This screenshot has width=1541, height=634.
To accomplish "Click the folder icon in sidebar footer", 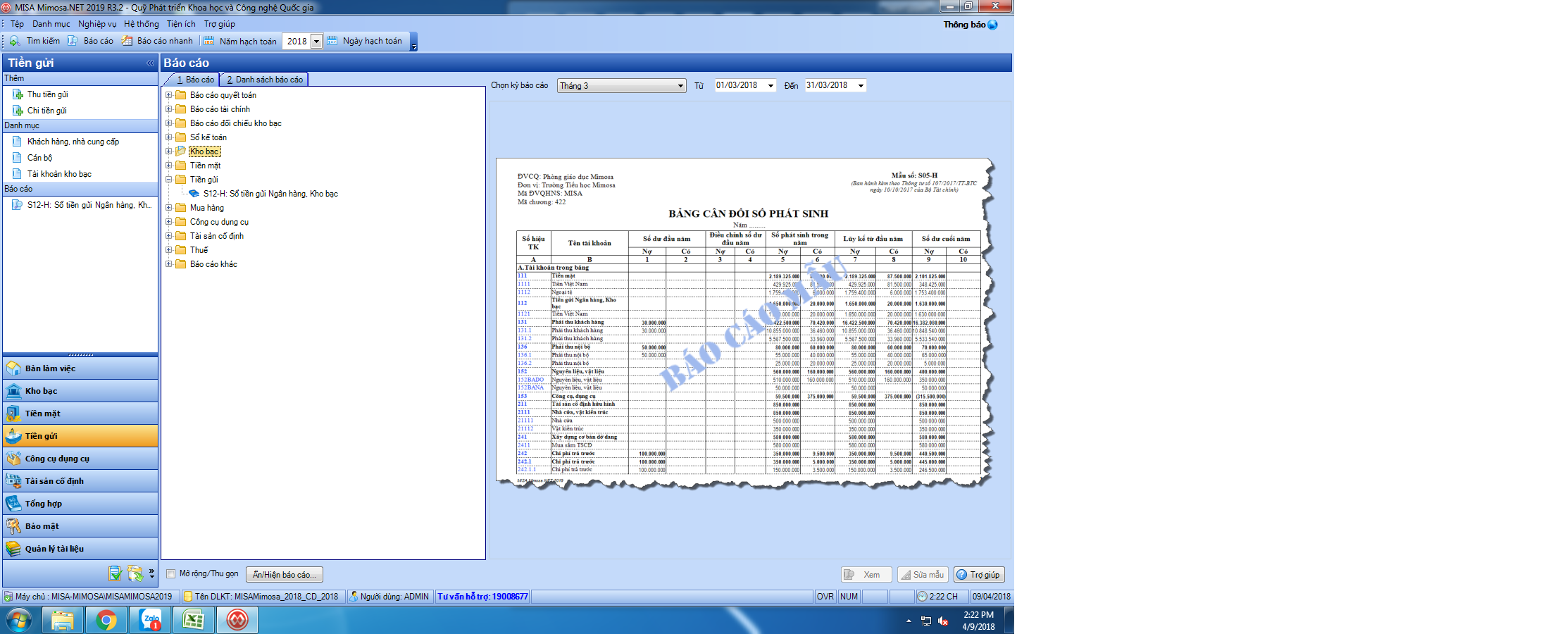I will 135,573.
